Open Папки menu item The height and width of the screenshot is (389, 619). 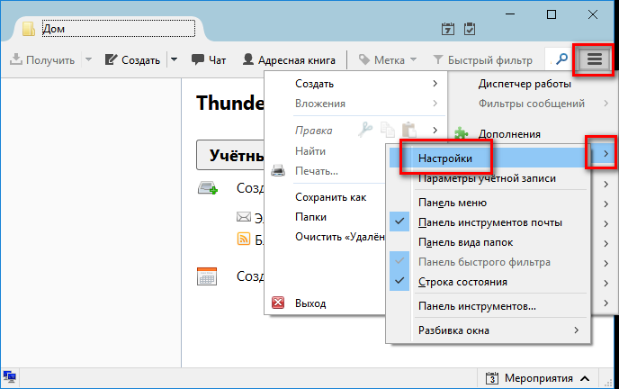310,217
